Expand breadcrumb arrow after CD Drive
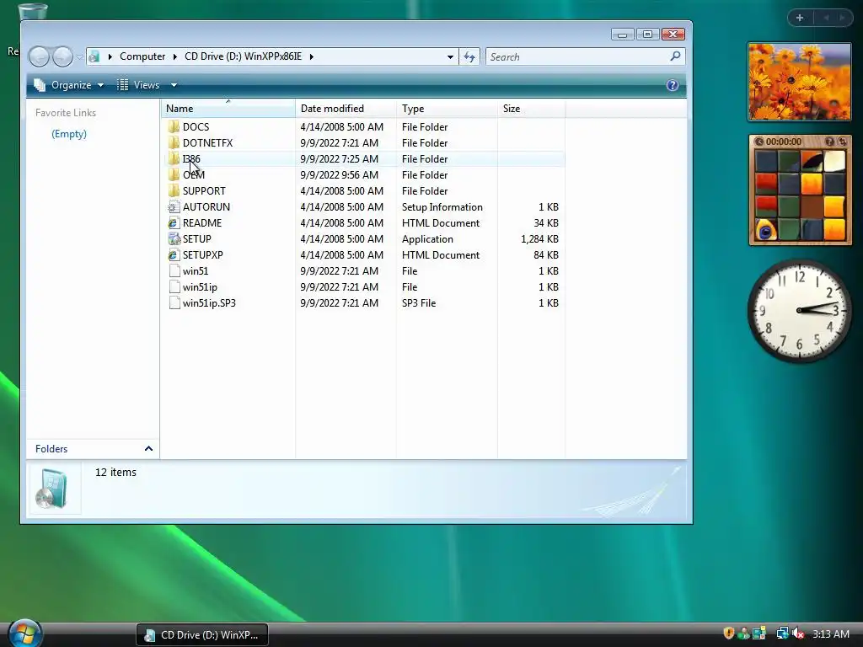The width and height of the screenshot is (863, 647). pyautogui.click(x=312, y=56)
